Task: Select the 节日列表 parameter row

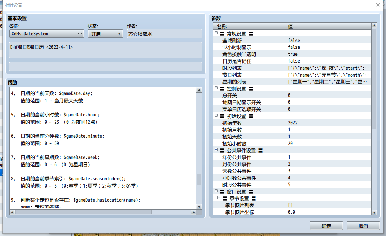Action: (x=292, y=75)
